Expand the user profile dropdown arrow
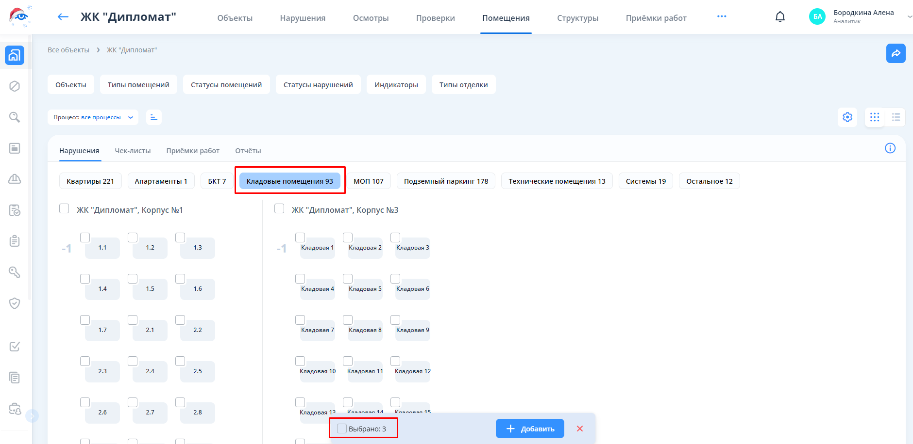Image resolution: width=913 pixels, height=444 pixels. pyautogui.click(x=909, y=16)
